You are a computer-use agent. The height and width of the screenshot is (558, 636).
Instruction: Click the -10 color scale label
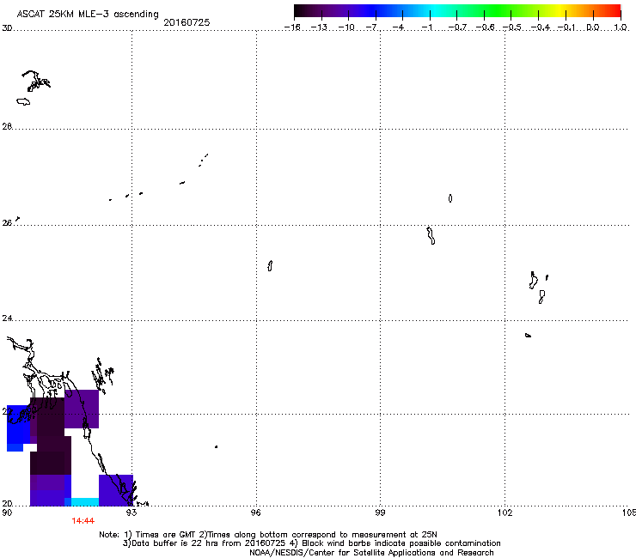click(346, 27)
